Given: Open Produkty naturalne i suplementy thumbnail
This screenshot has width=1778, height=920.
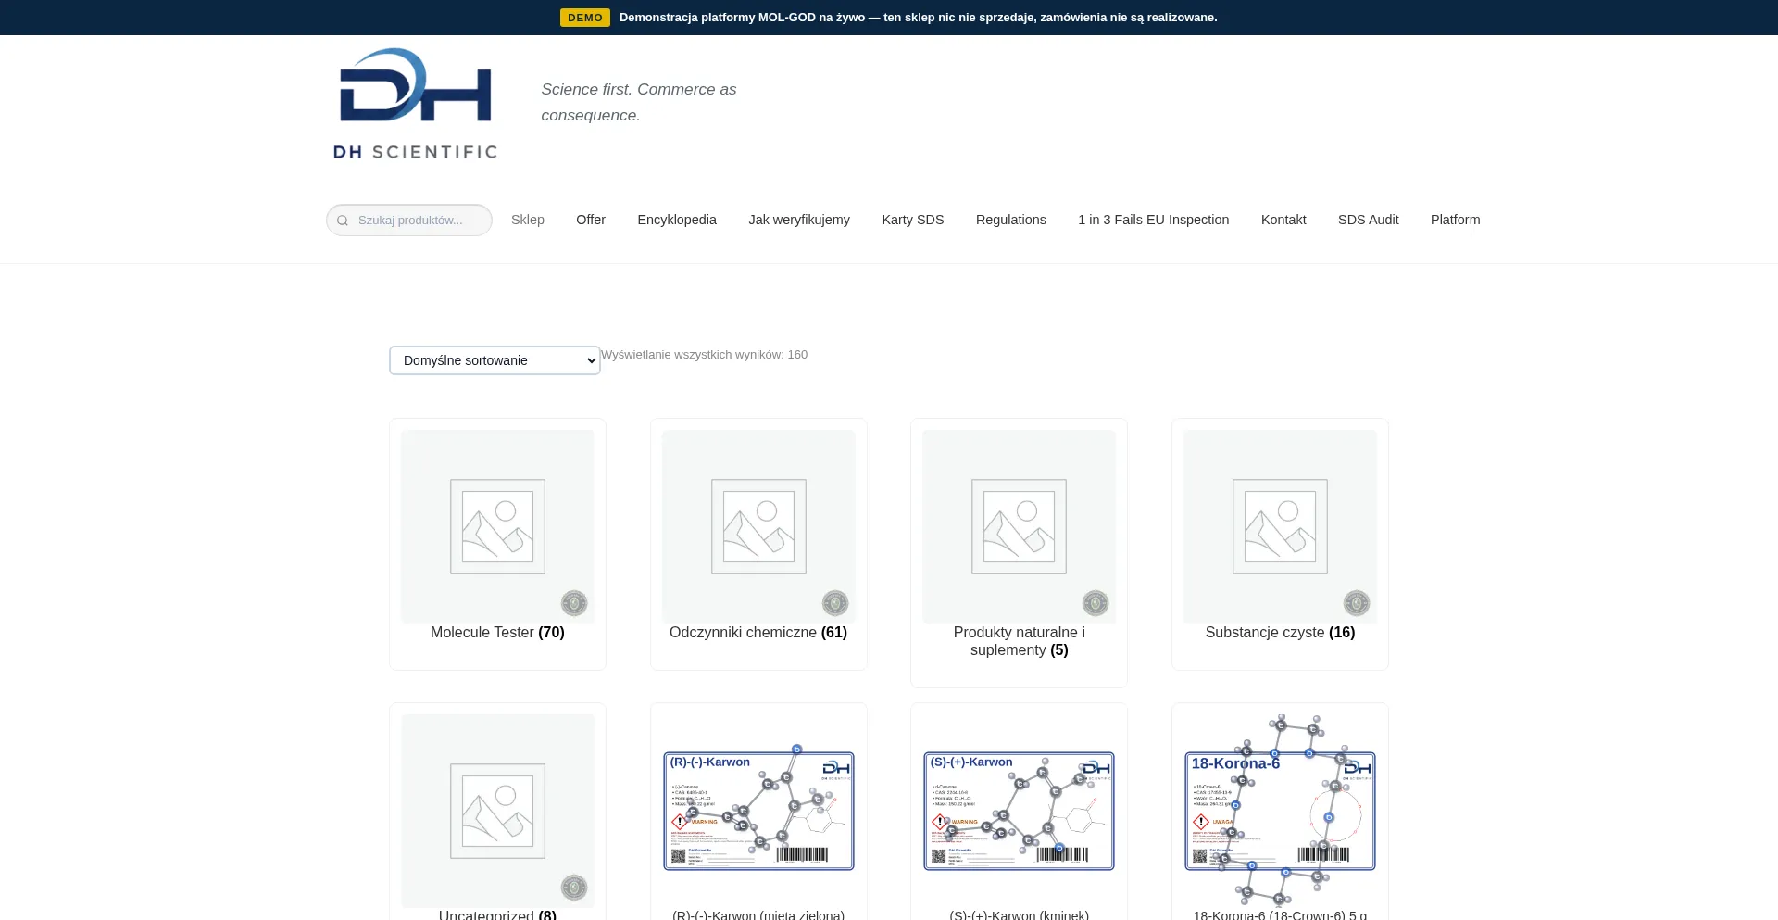Looking at the screenshot, I should click(x=1019, y=526).
